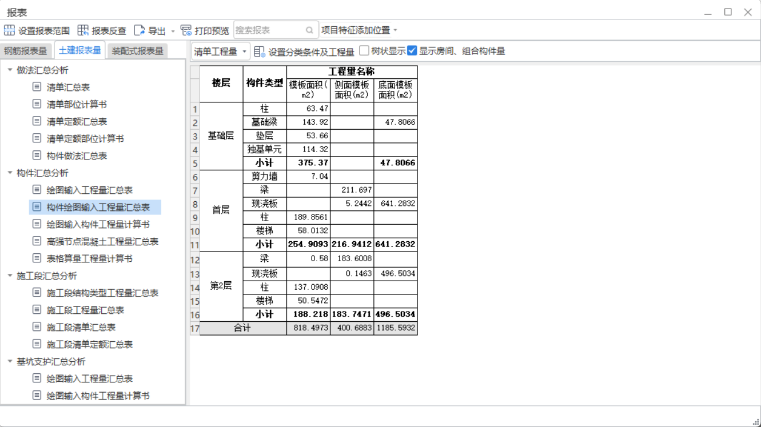Click the 剪力墙 component cell
Viewport: 761px width, 427px height.
pos(265,177)
